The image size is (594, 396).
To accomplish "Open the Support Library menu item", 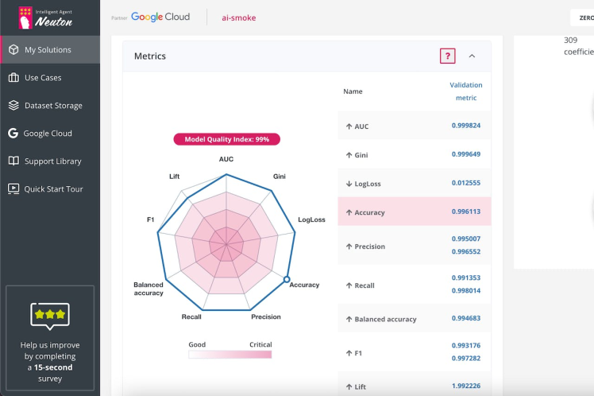I will click(x=52, y=161).
